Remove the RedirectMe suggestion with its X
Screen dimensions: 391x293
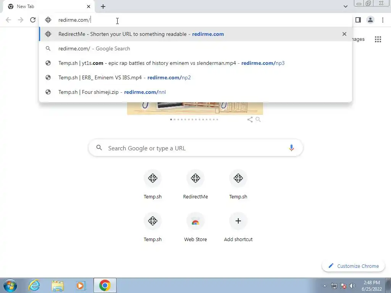(x=344, y=34)
